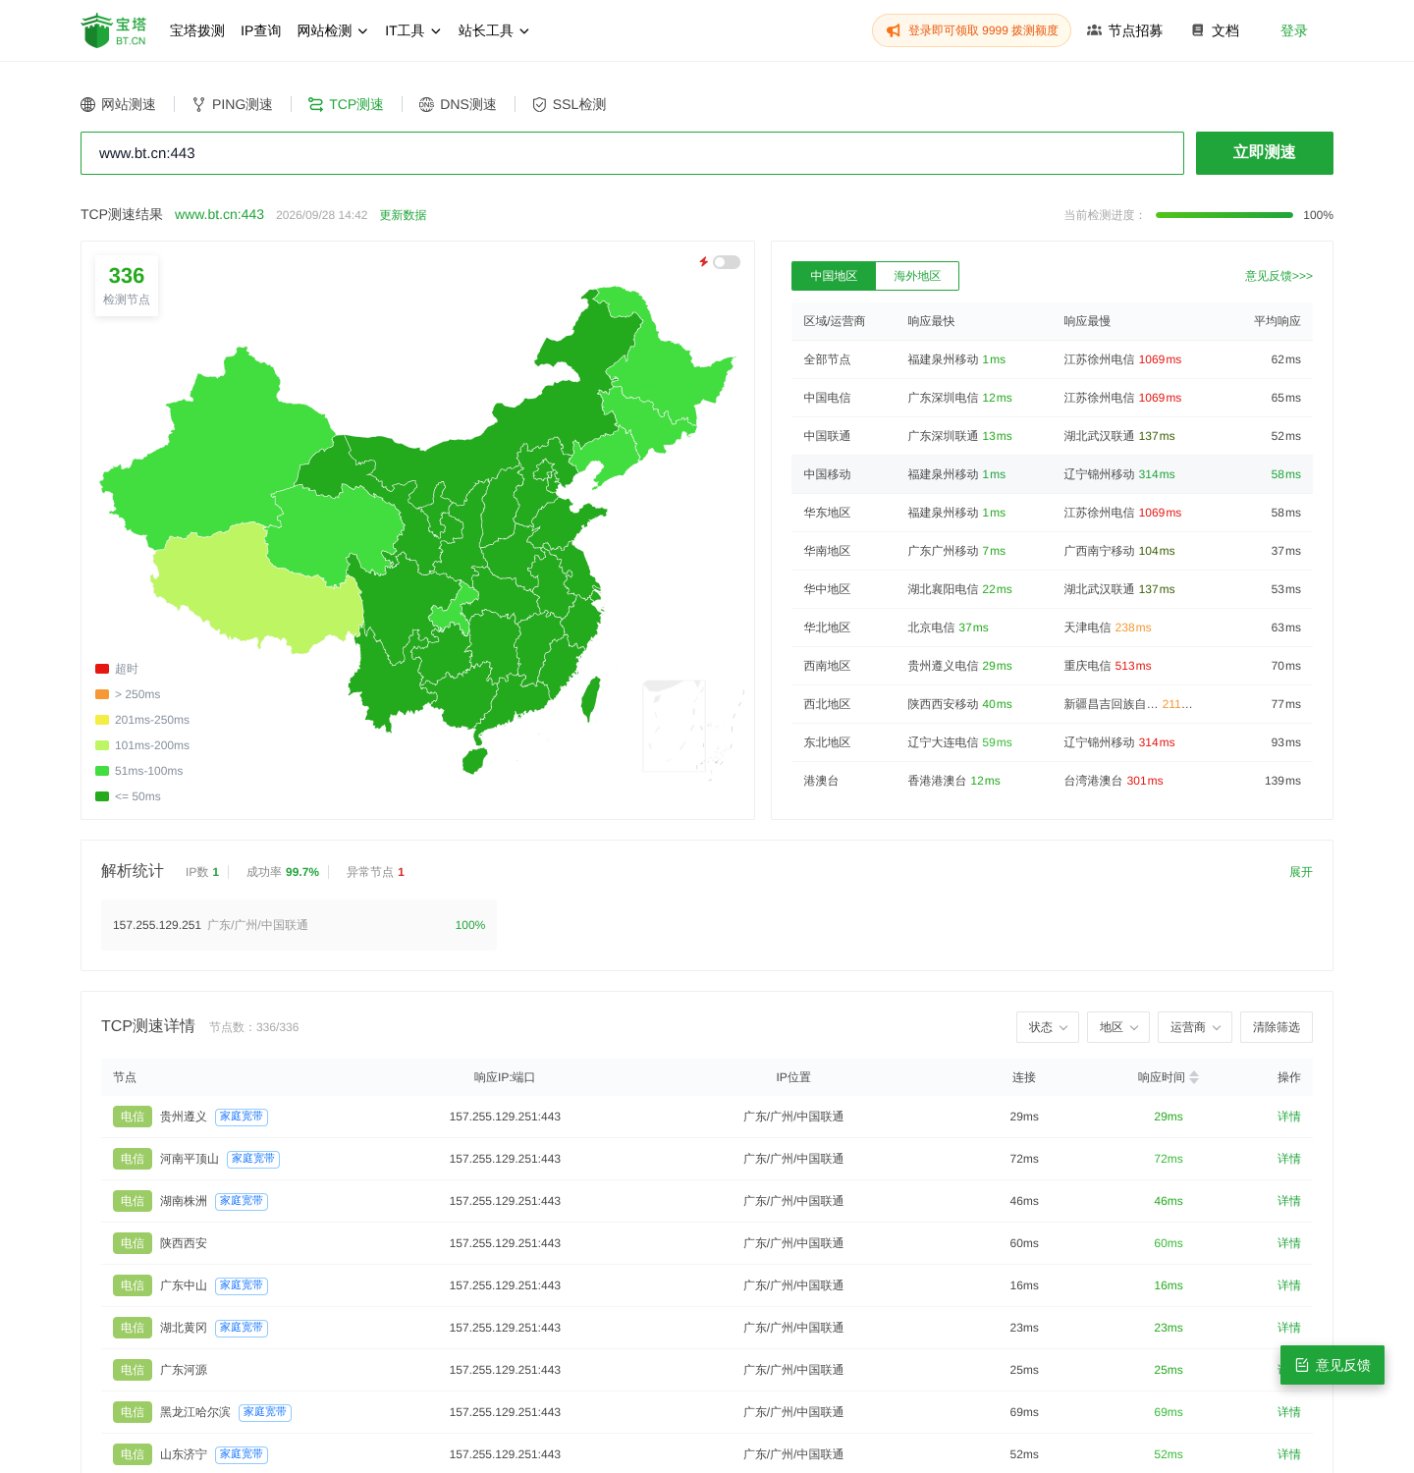Click the 中国移动 summary row
Screen dimensions: 1414x1473
pos(1052,474)
